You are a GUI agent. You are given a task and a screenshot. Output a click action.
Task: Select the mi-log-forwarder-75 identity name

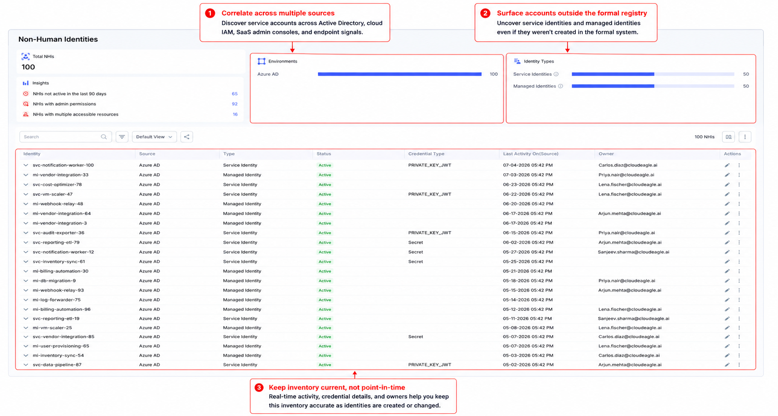(x=56, y=300)
